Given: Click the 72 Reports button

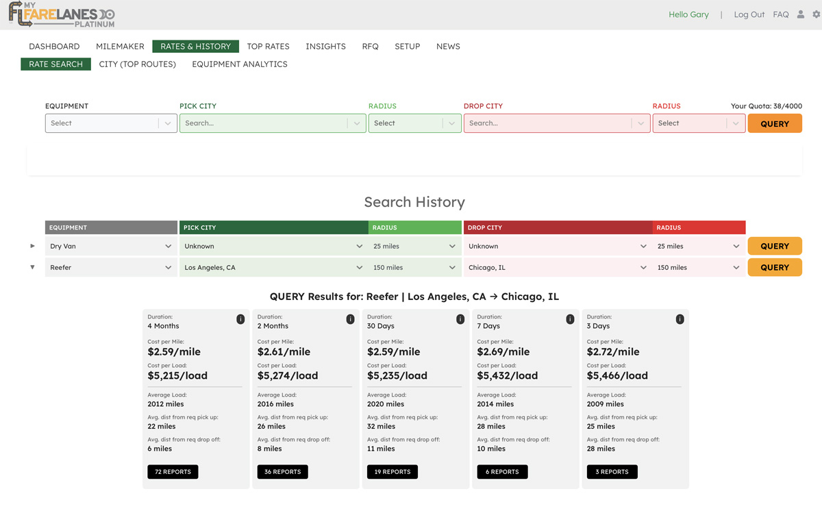Looking at the screenshot, I should click(x=173, y=472).
